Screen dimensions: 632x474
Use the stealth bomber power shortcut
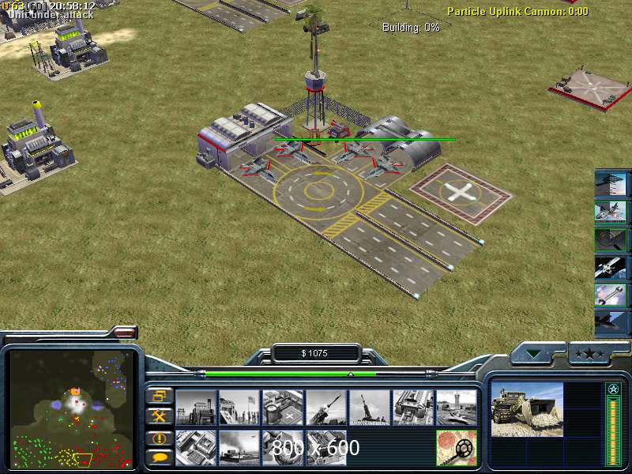(610, 183)
